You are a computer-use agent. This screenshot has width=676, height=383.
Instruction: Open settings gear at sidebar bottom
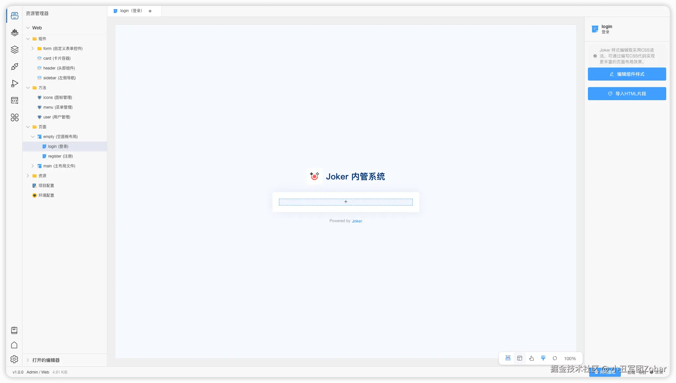coord(14,359)
